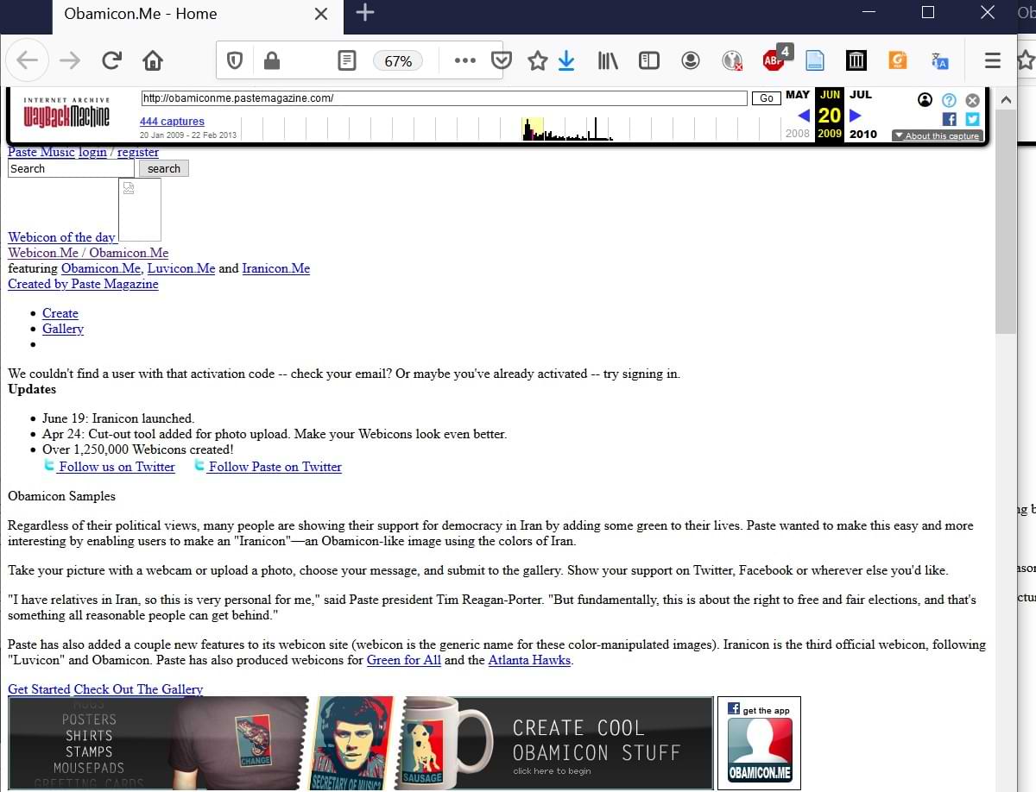Screen dimensions: 1036x792
Task: Close the Wayback Machine toolbar
Action: pos(972,100)
